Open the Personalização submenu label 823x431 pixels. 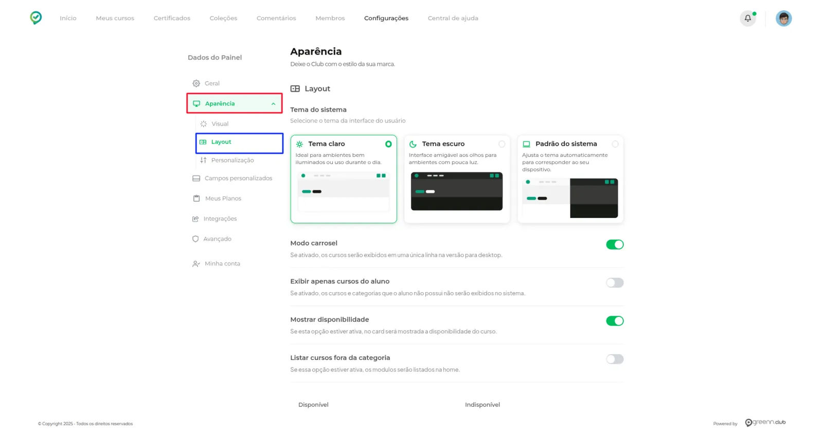232,160
